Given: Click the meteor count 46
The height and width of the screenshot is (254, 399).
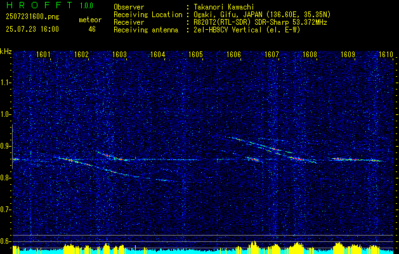Looking at the screenshot, I should click(x=92, y=29).
